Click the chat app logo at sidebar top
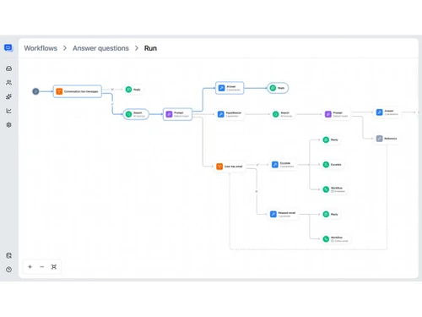 (x=8, y=48)
